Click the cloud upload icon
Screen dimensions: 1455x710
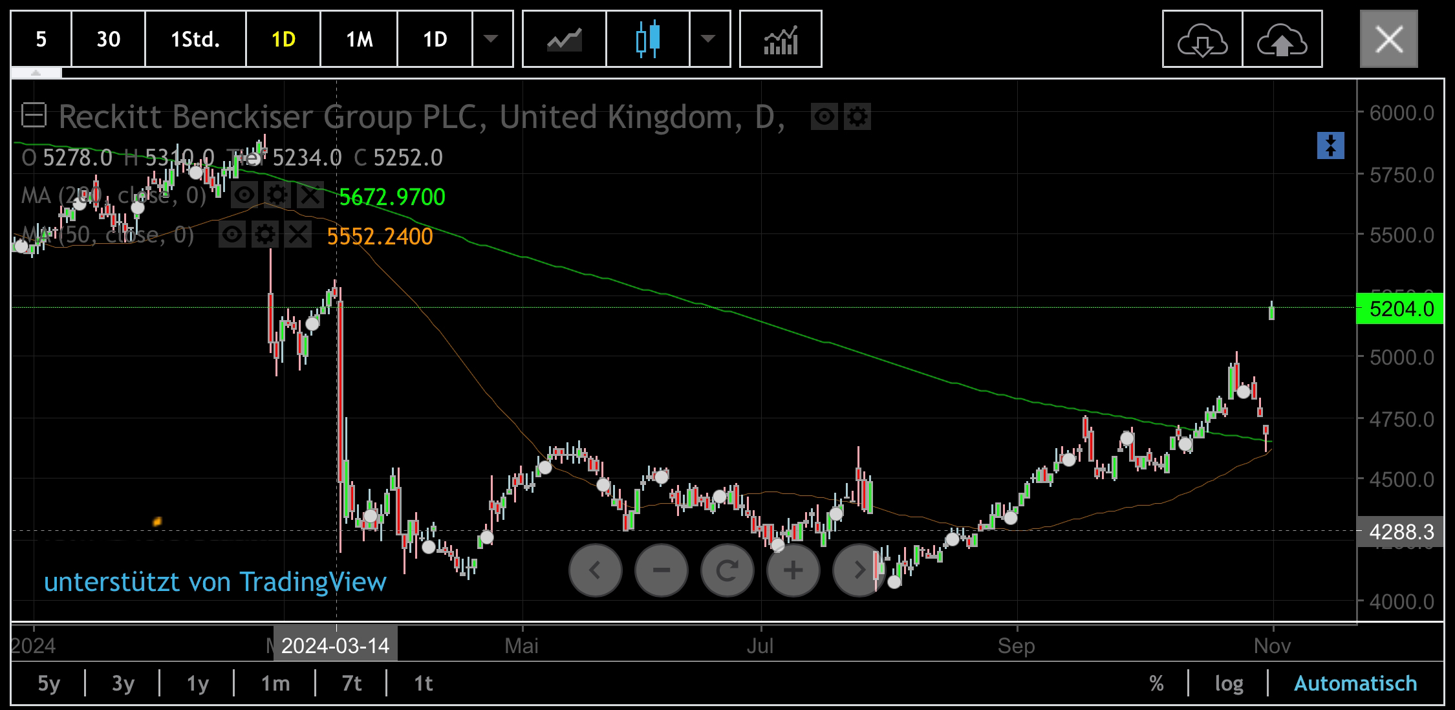[1282, 39]
